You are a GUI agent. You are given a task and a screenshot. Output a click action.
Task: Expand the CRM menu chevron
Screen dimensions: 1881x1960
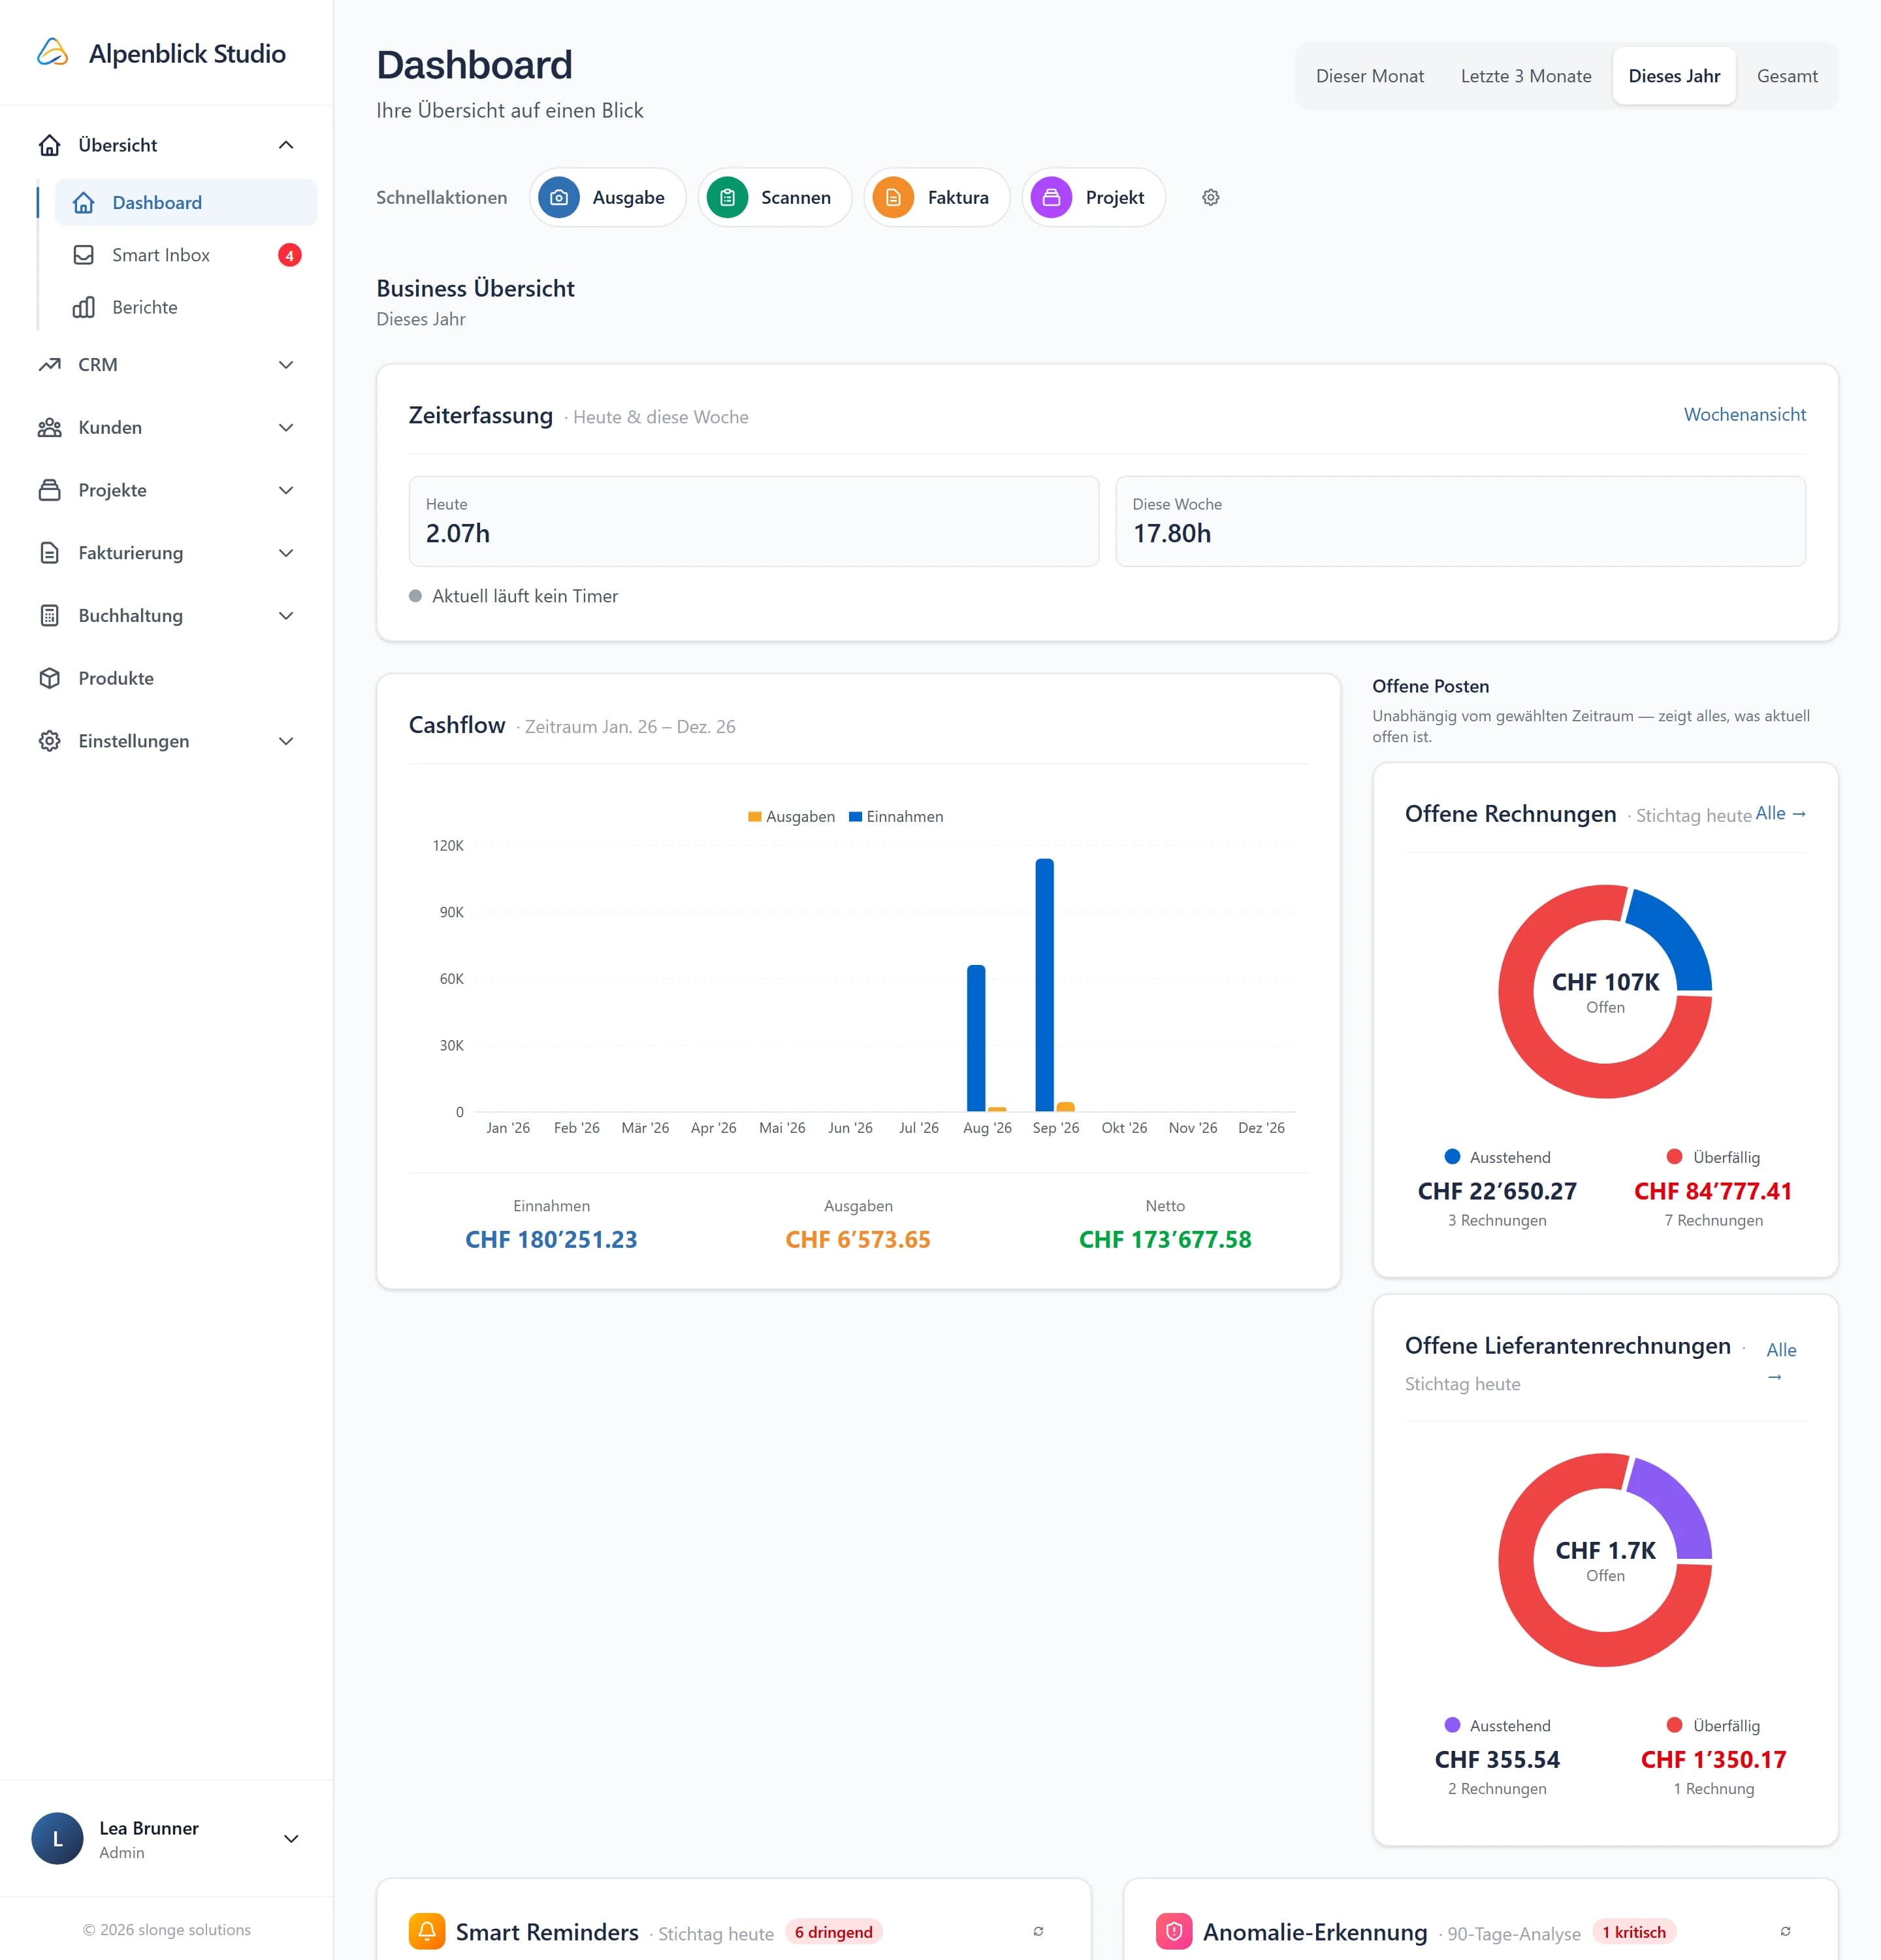coord(286,365)
